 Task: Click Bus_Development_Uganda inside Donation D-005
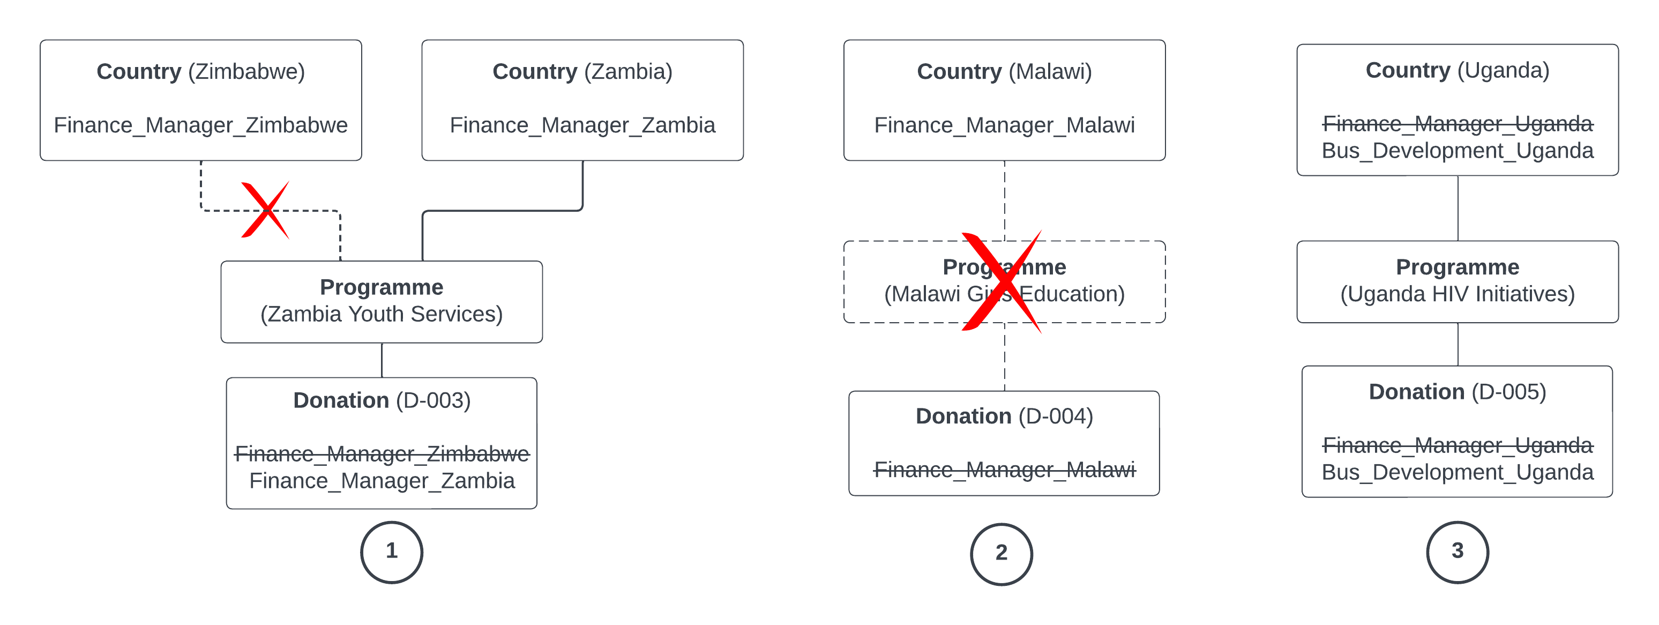(1458, 472)
